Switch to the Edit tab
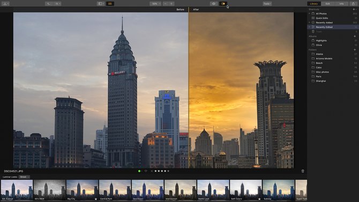The height and width of the screenshot is (202, 359). pos(327,4)
